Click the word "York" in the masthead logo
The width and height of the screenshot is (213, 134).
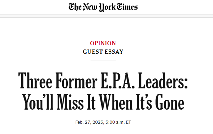[108, 7]
